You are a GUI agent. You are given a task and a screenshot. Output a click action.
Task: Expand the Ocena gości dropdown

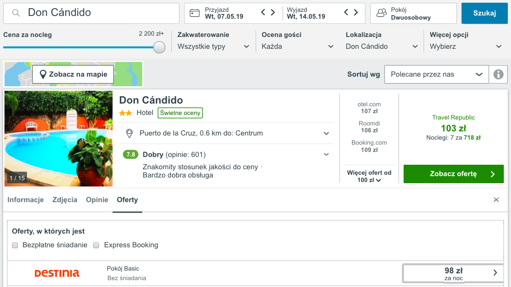pos(298,47)
